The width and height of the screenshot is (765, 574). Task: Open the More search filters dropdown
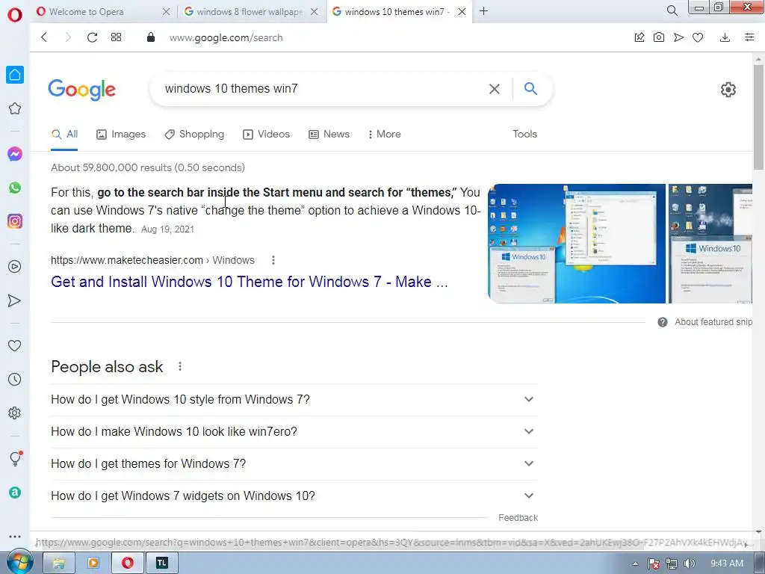[385, 135]
